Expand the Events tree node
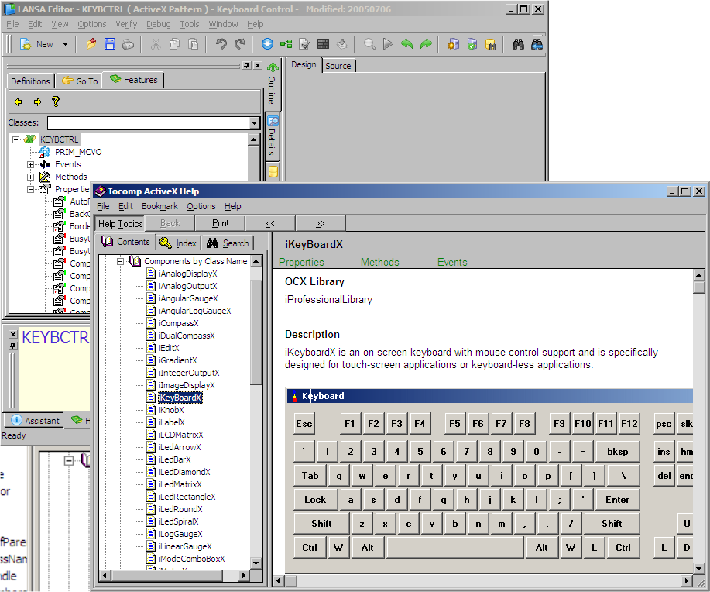Screen dimensions: 710x592 (x=31, y=164)
